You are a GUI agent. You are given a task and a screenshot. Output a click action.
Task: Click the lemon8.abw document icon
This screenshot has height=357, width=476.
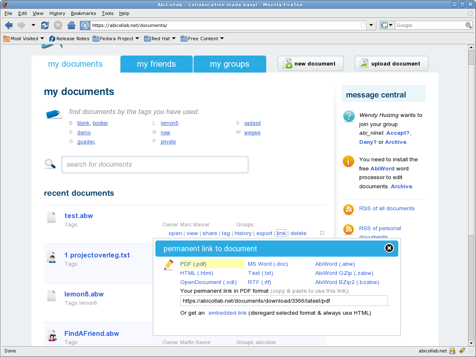pos(52,296)
